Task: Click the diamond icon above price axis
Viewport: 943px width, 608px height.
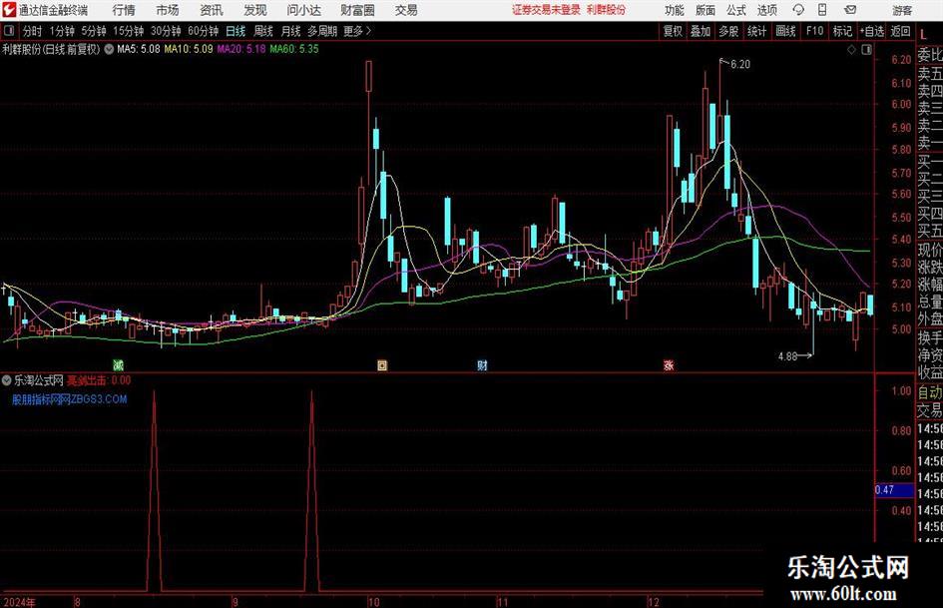Action: 851,50
